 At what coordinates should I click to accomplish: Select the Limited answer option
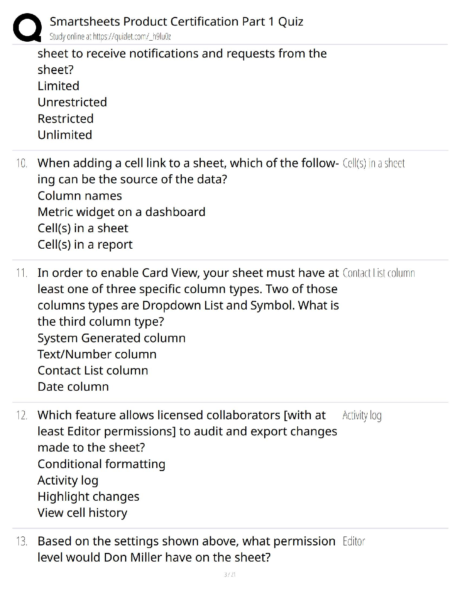tap(58, 86)
